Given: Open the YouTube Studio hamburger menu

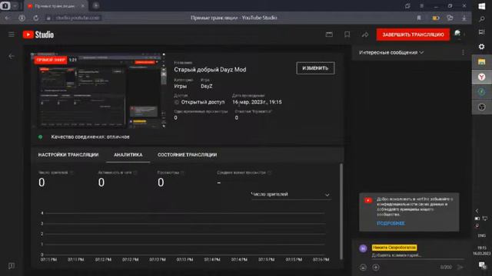Looking at the screenshot, I should [x=12, y=34].
